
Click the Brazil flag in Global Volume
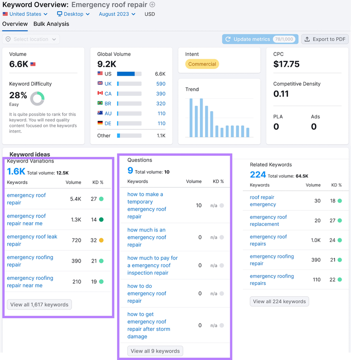pos(100,103)
